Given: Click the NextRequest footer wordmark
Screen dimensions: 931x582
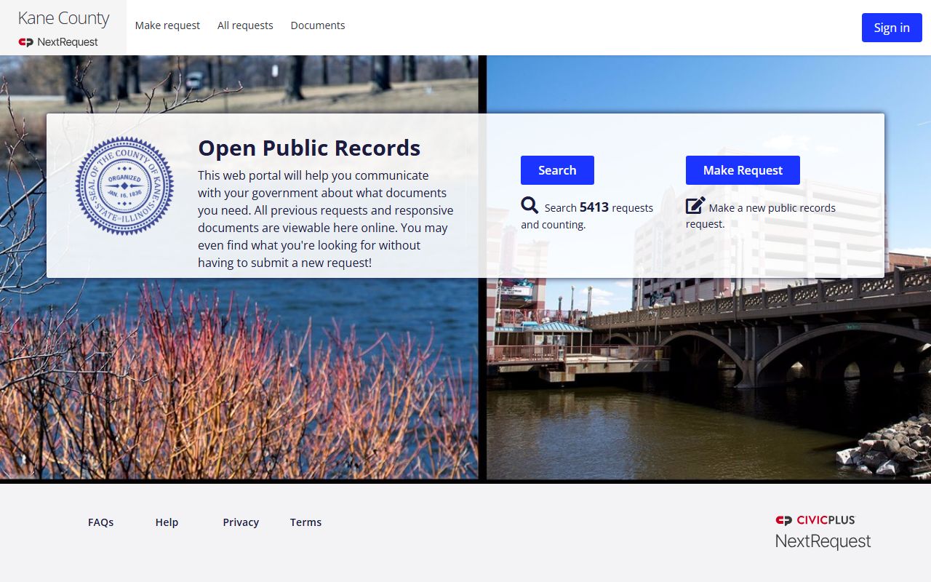Looking at the screenshot, I should click(x=823, y=541).
